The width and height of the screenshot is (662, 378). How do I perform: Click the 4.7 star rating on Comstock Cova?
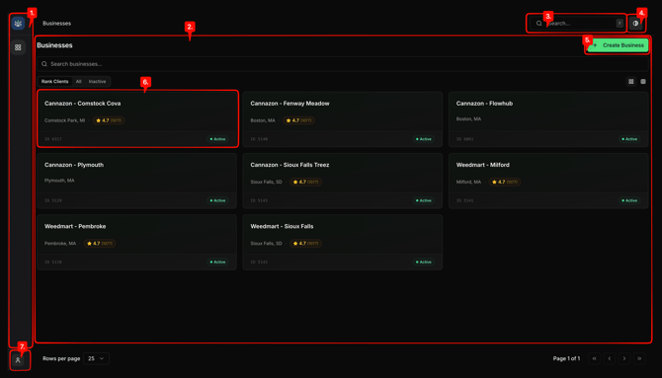point(109,120)
